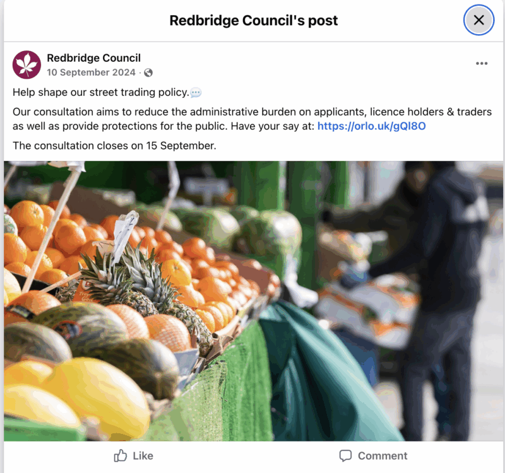The width and height of the screenshot is (505, 473).
Task: Click the speech bubble Comment icon
Action: [x=345, y=455]
